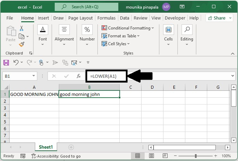This screenshot has height=161, width=238.
Task: Add a new sheet with plus icon
Action: [x=71, y=147]
